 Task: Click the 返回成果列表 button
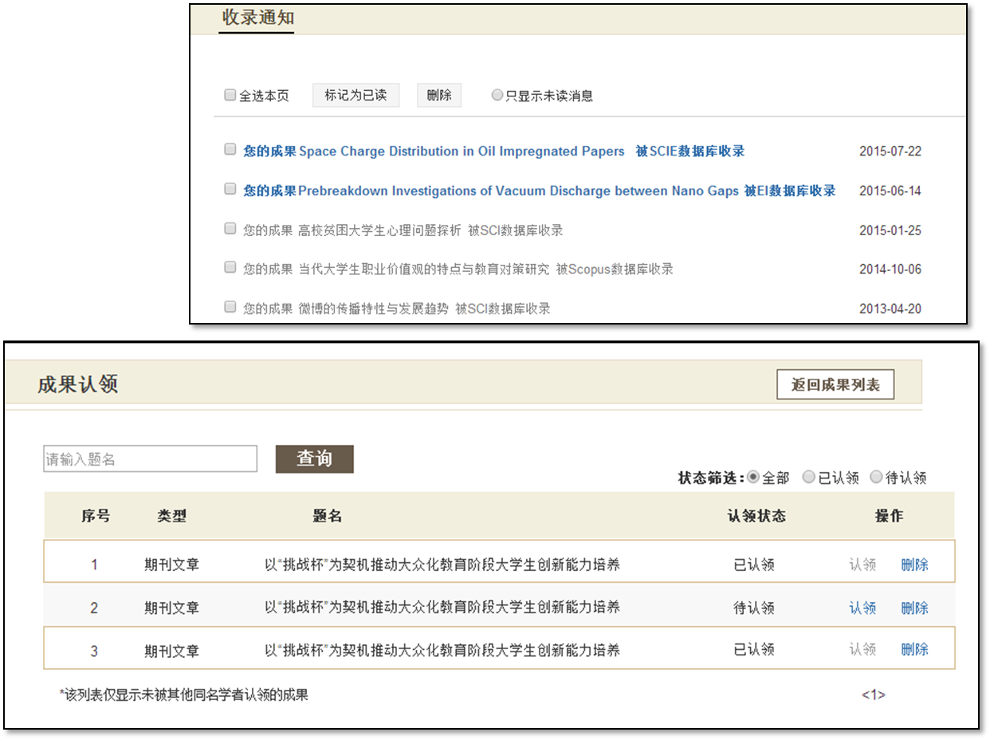(x=835, y=384)
